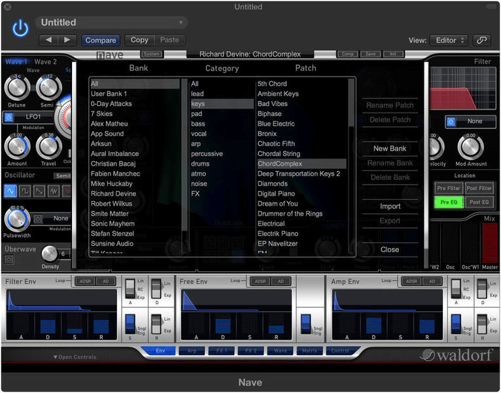501x393 pixels.
Task: Click the Import button
Action: [x=390, y=206]
